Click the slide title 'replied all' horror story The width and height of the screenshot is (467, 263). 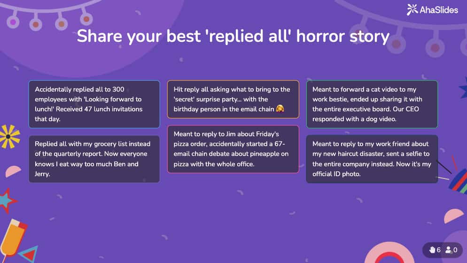coord(233,36)
